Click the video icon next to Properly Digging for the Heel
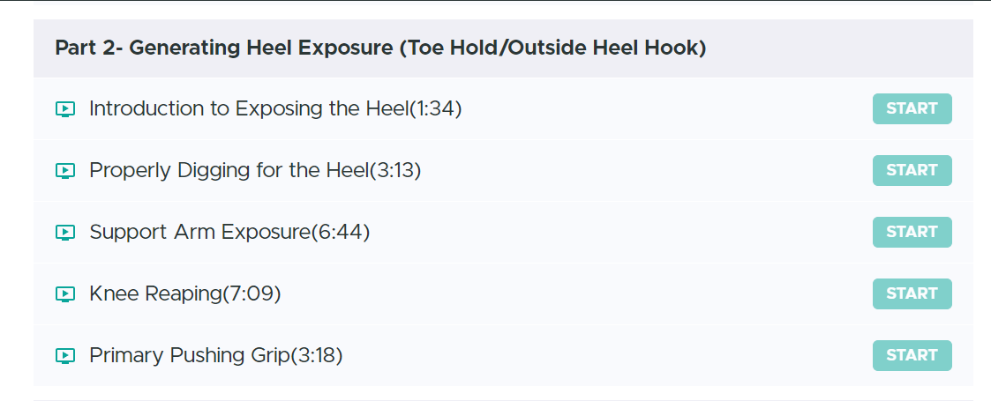 coord(64,171)
